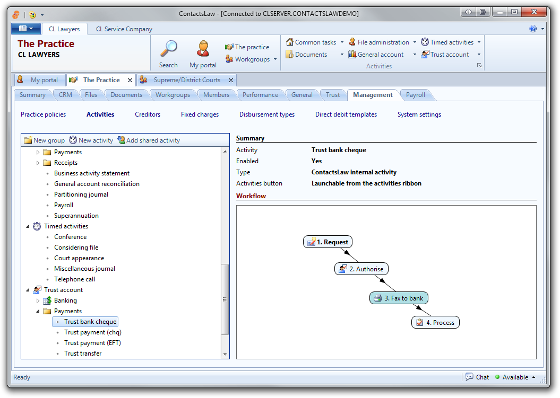Open the Trust account ribbon dropdown
560x398 pixels.
click(x=479, y=55)
